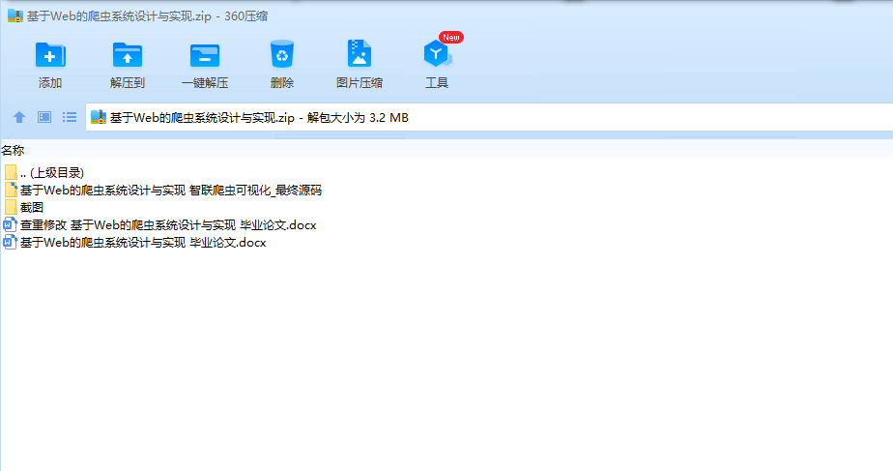Click the 一键解压 one-click extract icon

205,55
